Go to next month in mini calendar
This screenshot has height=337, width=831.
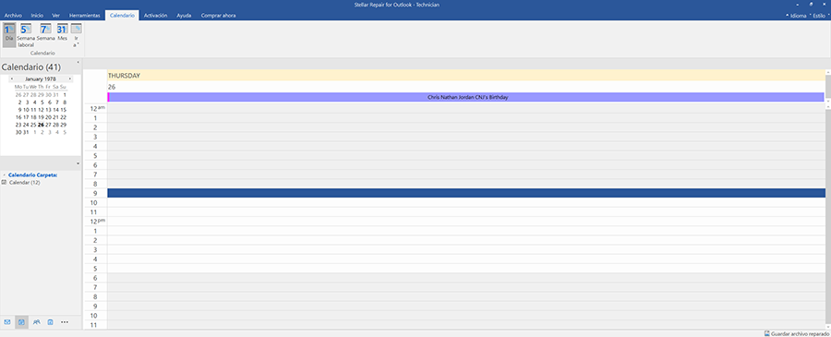(x=69, y=79)
